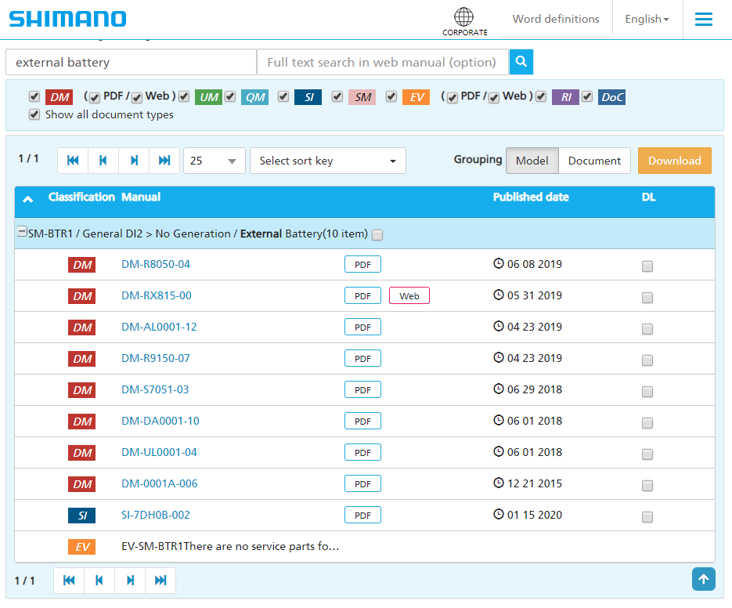Uncheck Show all document types
This screenshot has height=608, width=732.
coord(34,114)
